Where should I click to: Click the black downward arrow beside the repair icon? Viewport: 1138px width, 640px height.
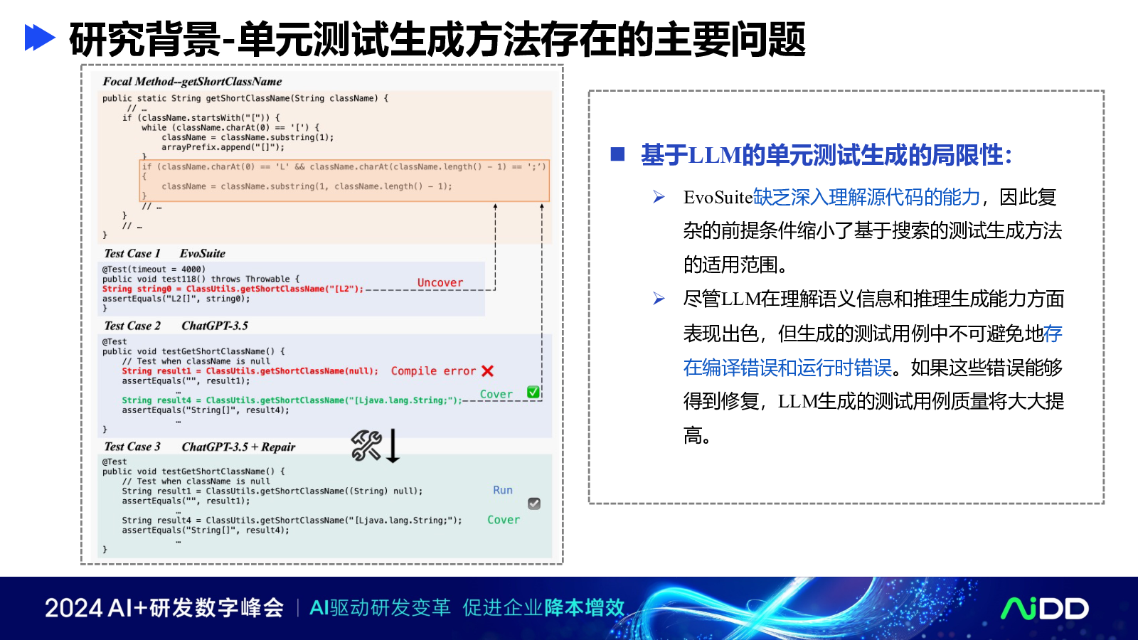pyautogui.click(x=393, y=446)
